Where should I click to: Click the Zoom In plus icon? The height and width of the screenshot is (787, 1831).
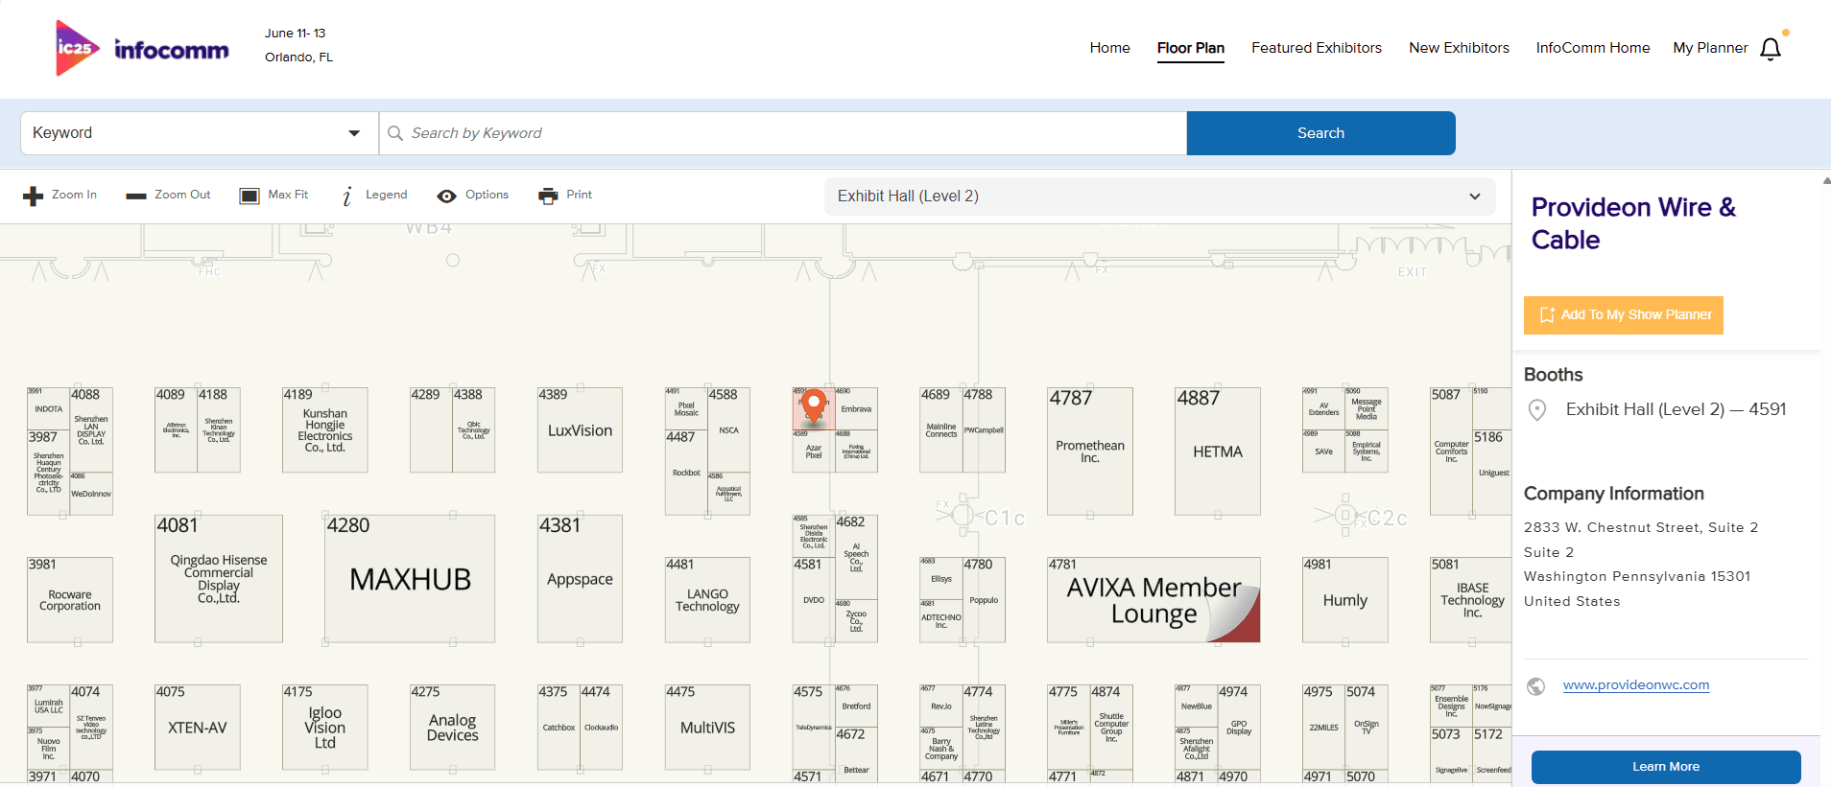tap(34, 196)
